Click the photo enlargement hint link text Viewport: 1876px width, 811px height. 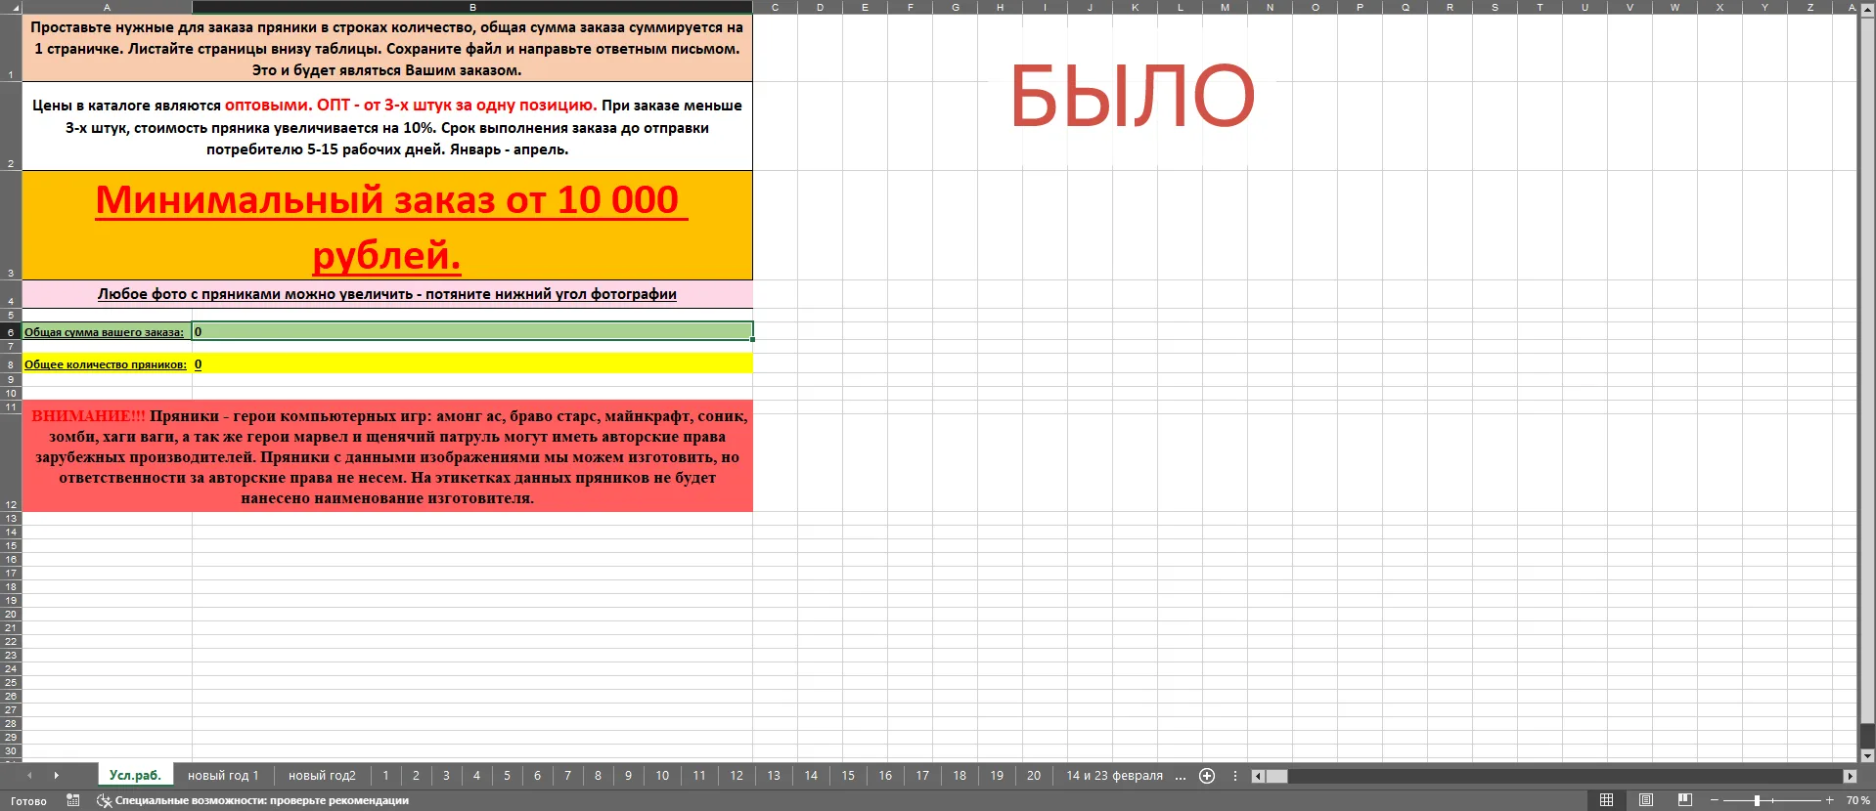[387, 294]
